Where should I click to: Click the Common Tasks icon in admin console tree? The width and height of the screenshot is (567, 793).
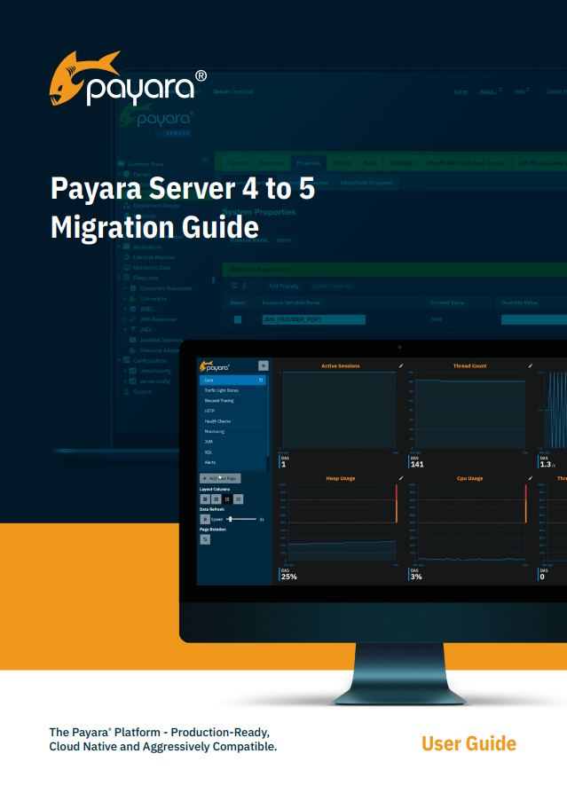(121, 163)
